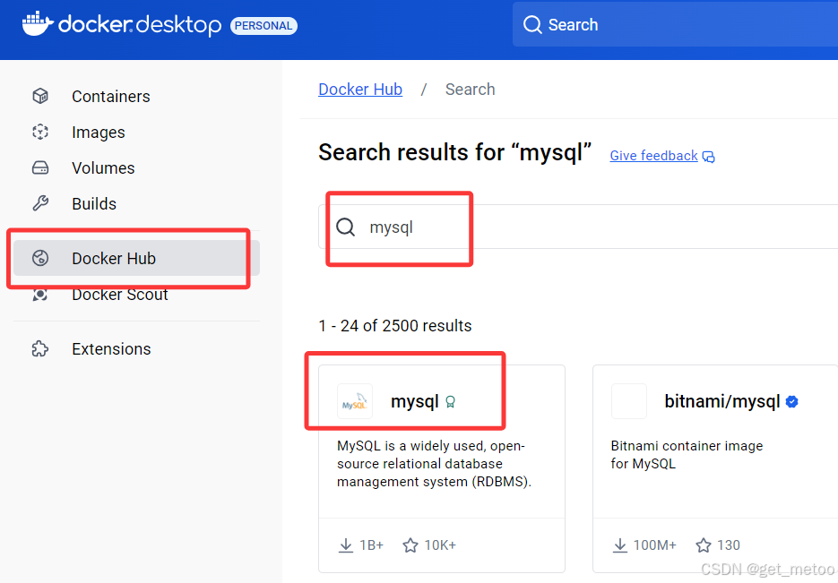
Task: Click the magnifier icon beside mysql query
Action: tap(345, 227)
